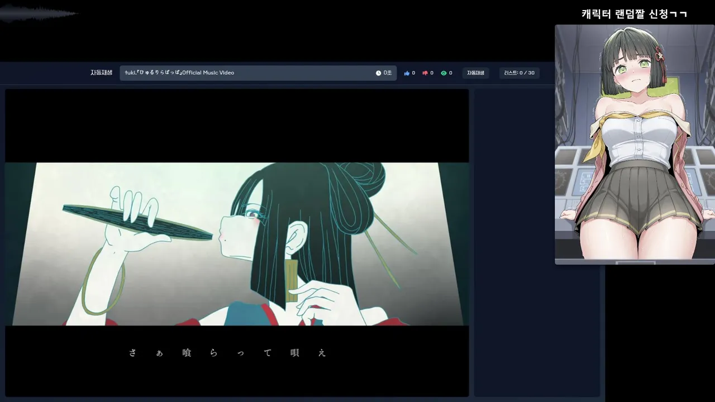Click the 0초 elapsed time text
Viewport: 715px width, 402px height.
[388, 73]
